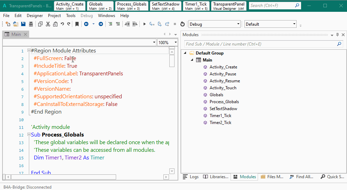Open the Tools menu
Image resolution: width=347 pixels, height=190 pixels.
click(71, 16)
